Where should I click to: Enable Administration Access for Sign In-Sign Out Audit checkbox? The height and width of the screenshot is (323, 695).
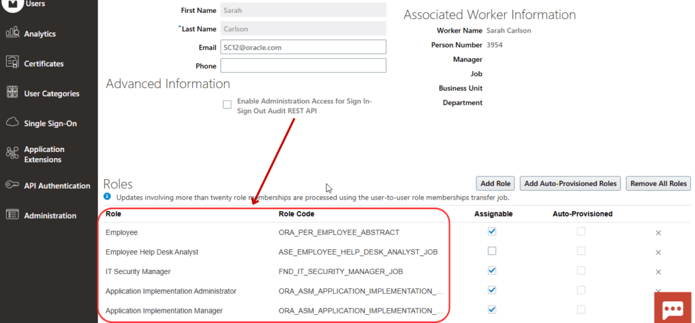tap(227, 104)
